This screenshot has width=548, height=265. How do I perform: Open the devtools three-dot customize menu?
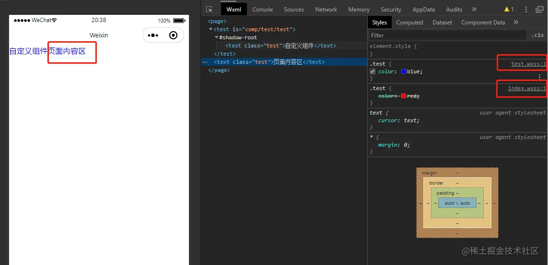[526, 10]
